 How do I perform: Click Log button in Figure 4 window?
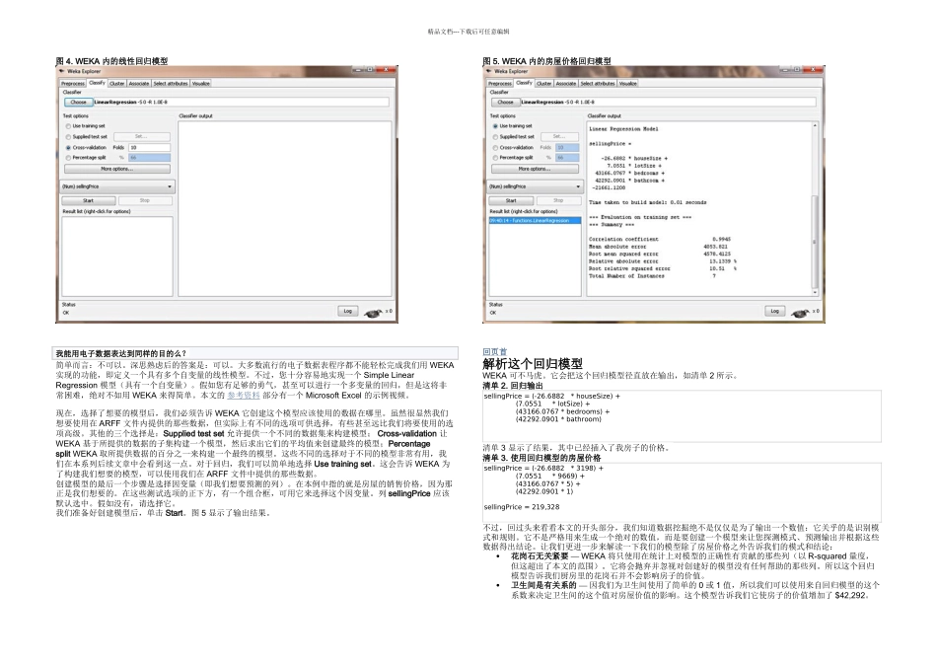click(x=348, y=311)
